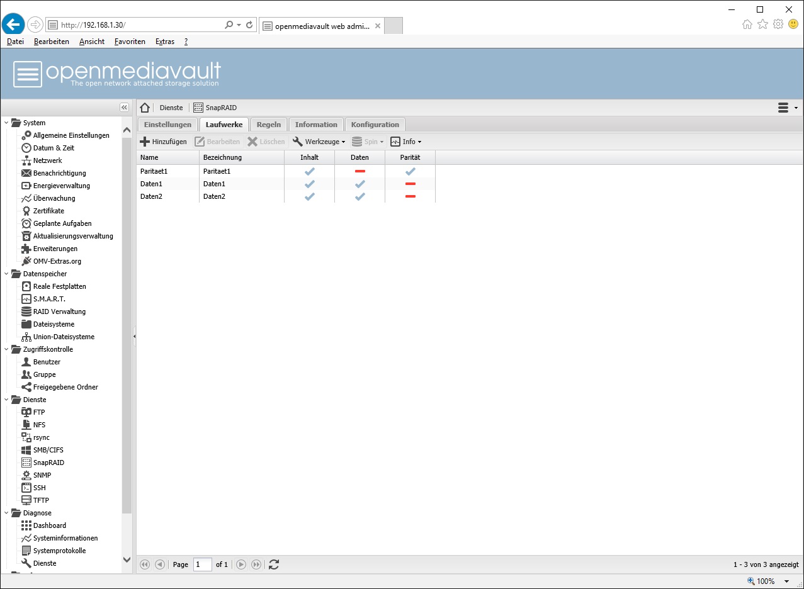Click the FTP service icon
This screenshot has width=804, height=589.
point(26,412)
